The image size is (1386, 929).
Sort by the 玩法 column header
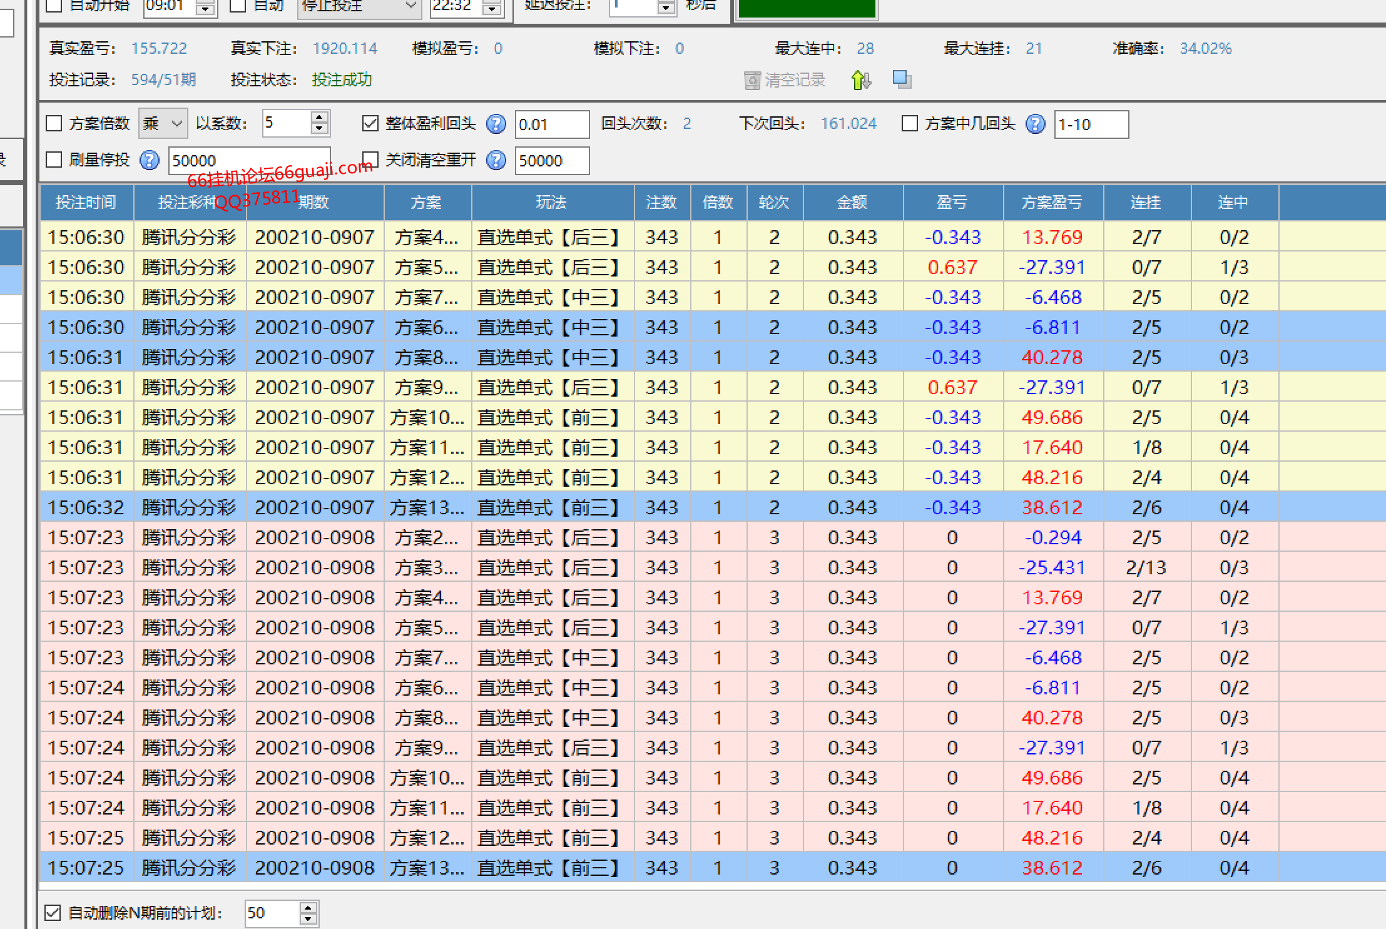pos(552,203)
